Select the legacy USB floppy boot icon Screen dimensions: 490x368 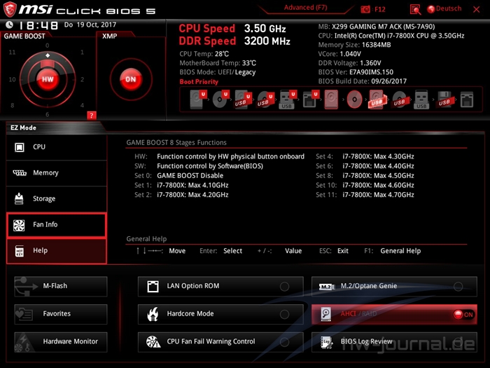point(444,100)
